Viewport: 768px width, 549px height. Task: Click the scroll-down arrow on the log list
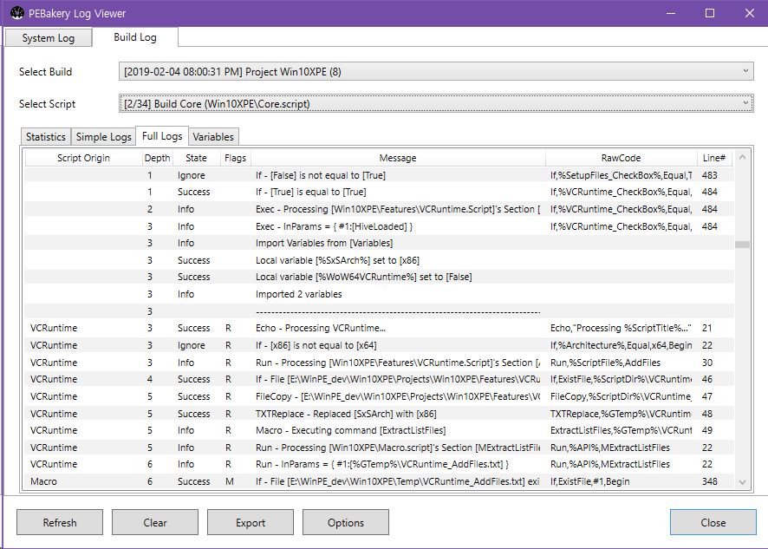(x=741, y=481)
